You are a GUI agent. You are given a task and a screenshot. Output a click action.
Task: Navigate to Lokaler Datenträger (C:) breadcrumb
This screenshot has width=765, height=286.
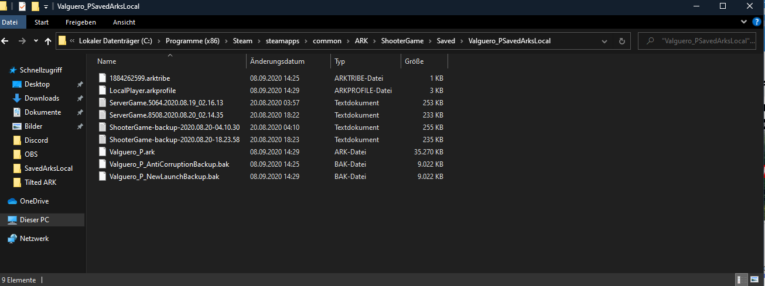click(x=115, y=41)
